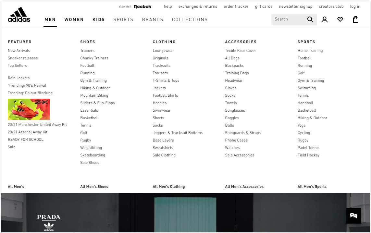
Task: Open the gift cards link
Action: 264,6
